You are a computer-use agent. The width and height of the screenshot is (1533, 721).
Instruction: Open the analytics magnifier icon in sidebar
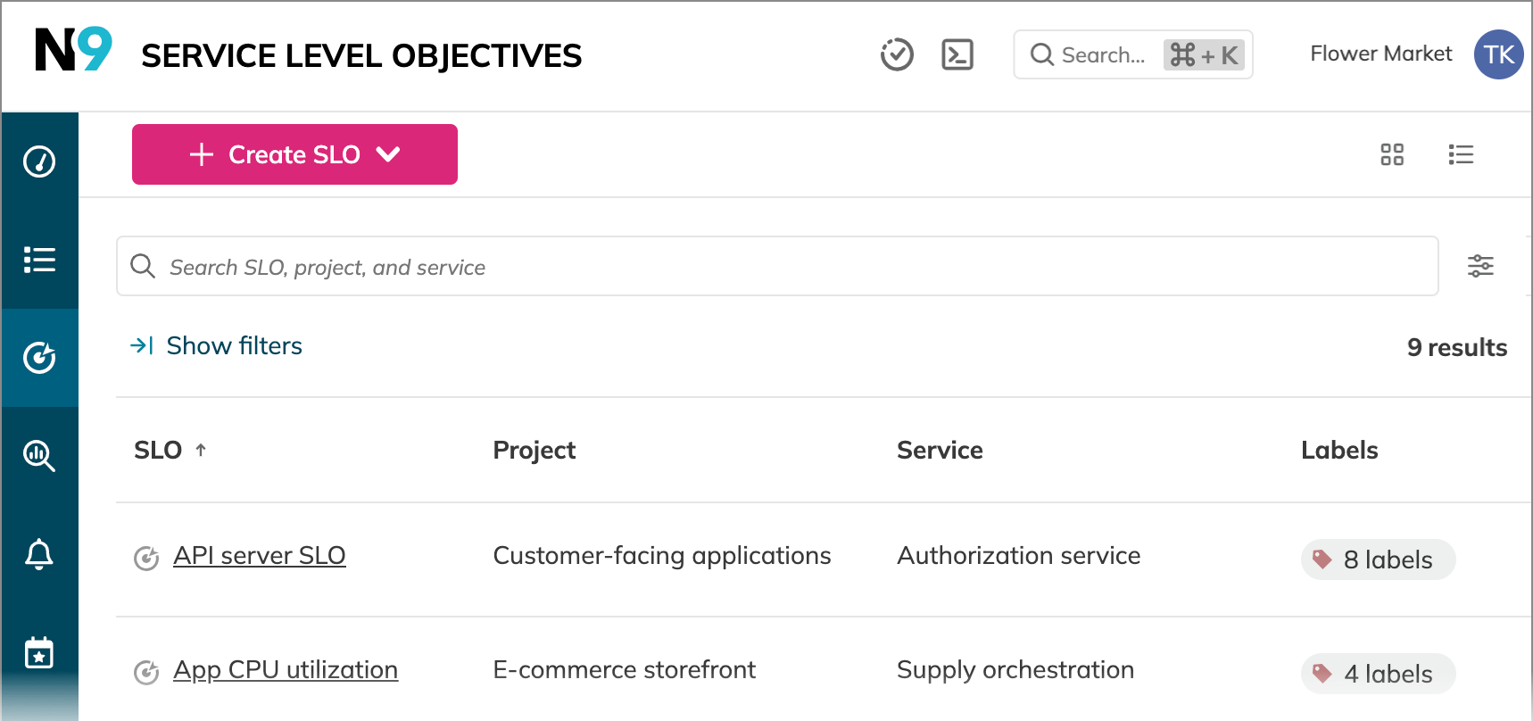(39, 456)
